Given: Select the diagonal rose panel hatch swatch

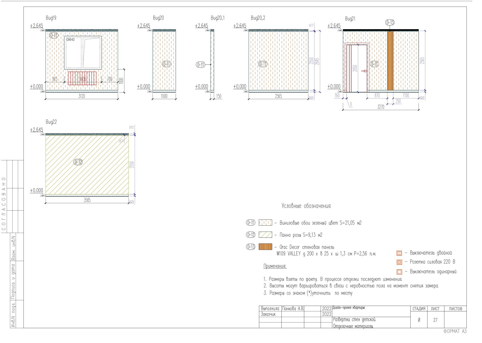Looking at the screenshot, I should 265,235.
